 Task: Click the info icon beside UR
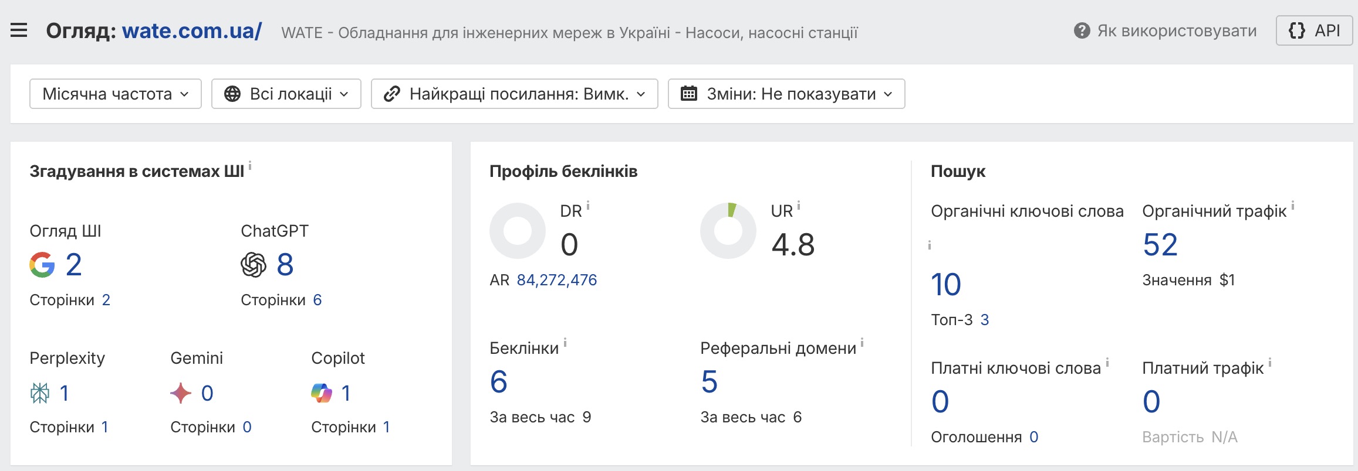point(799,206)
